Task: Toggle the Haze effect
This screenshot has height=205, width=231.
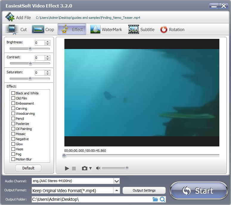Action: pos(13,149)
